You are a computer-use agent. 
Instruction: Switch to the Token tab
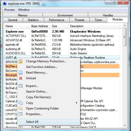(98, 20)
